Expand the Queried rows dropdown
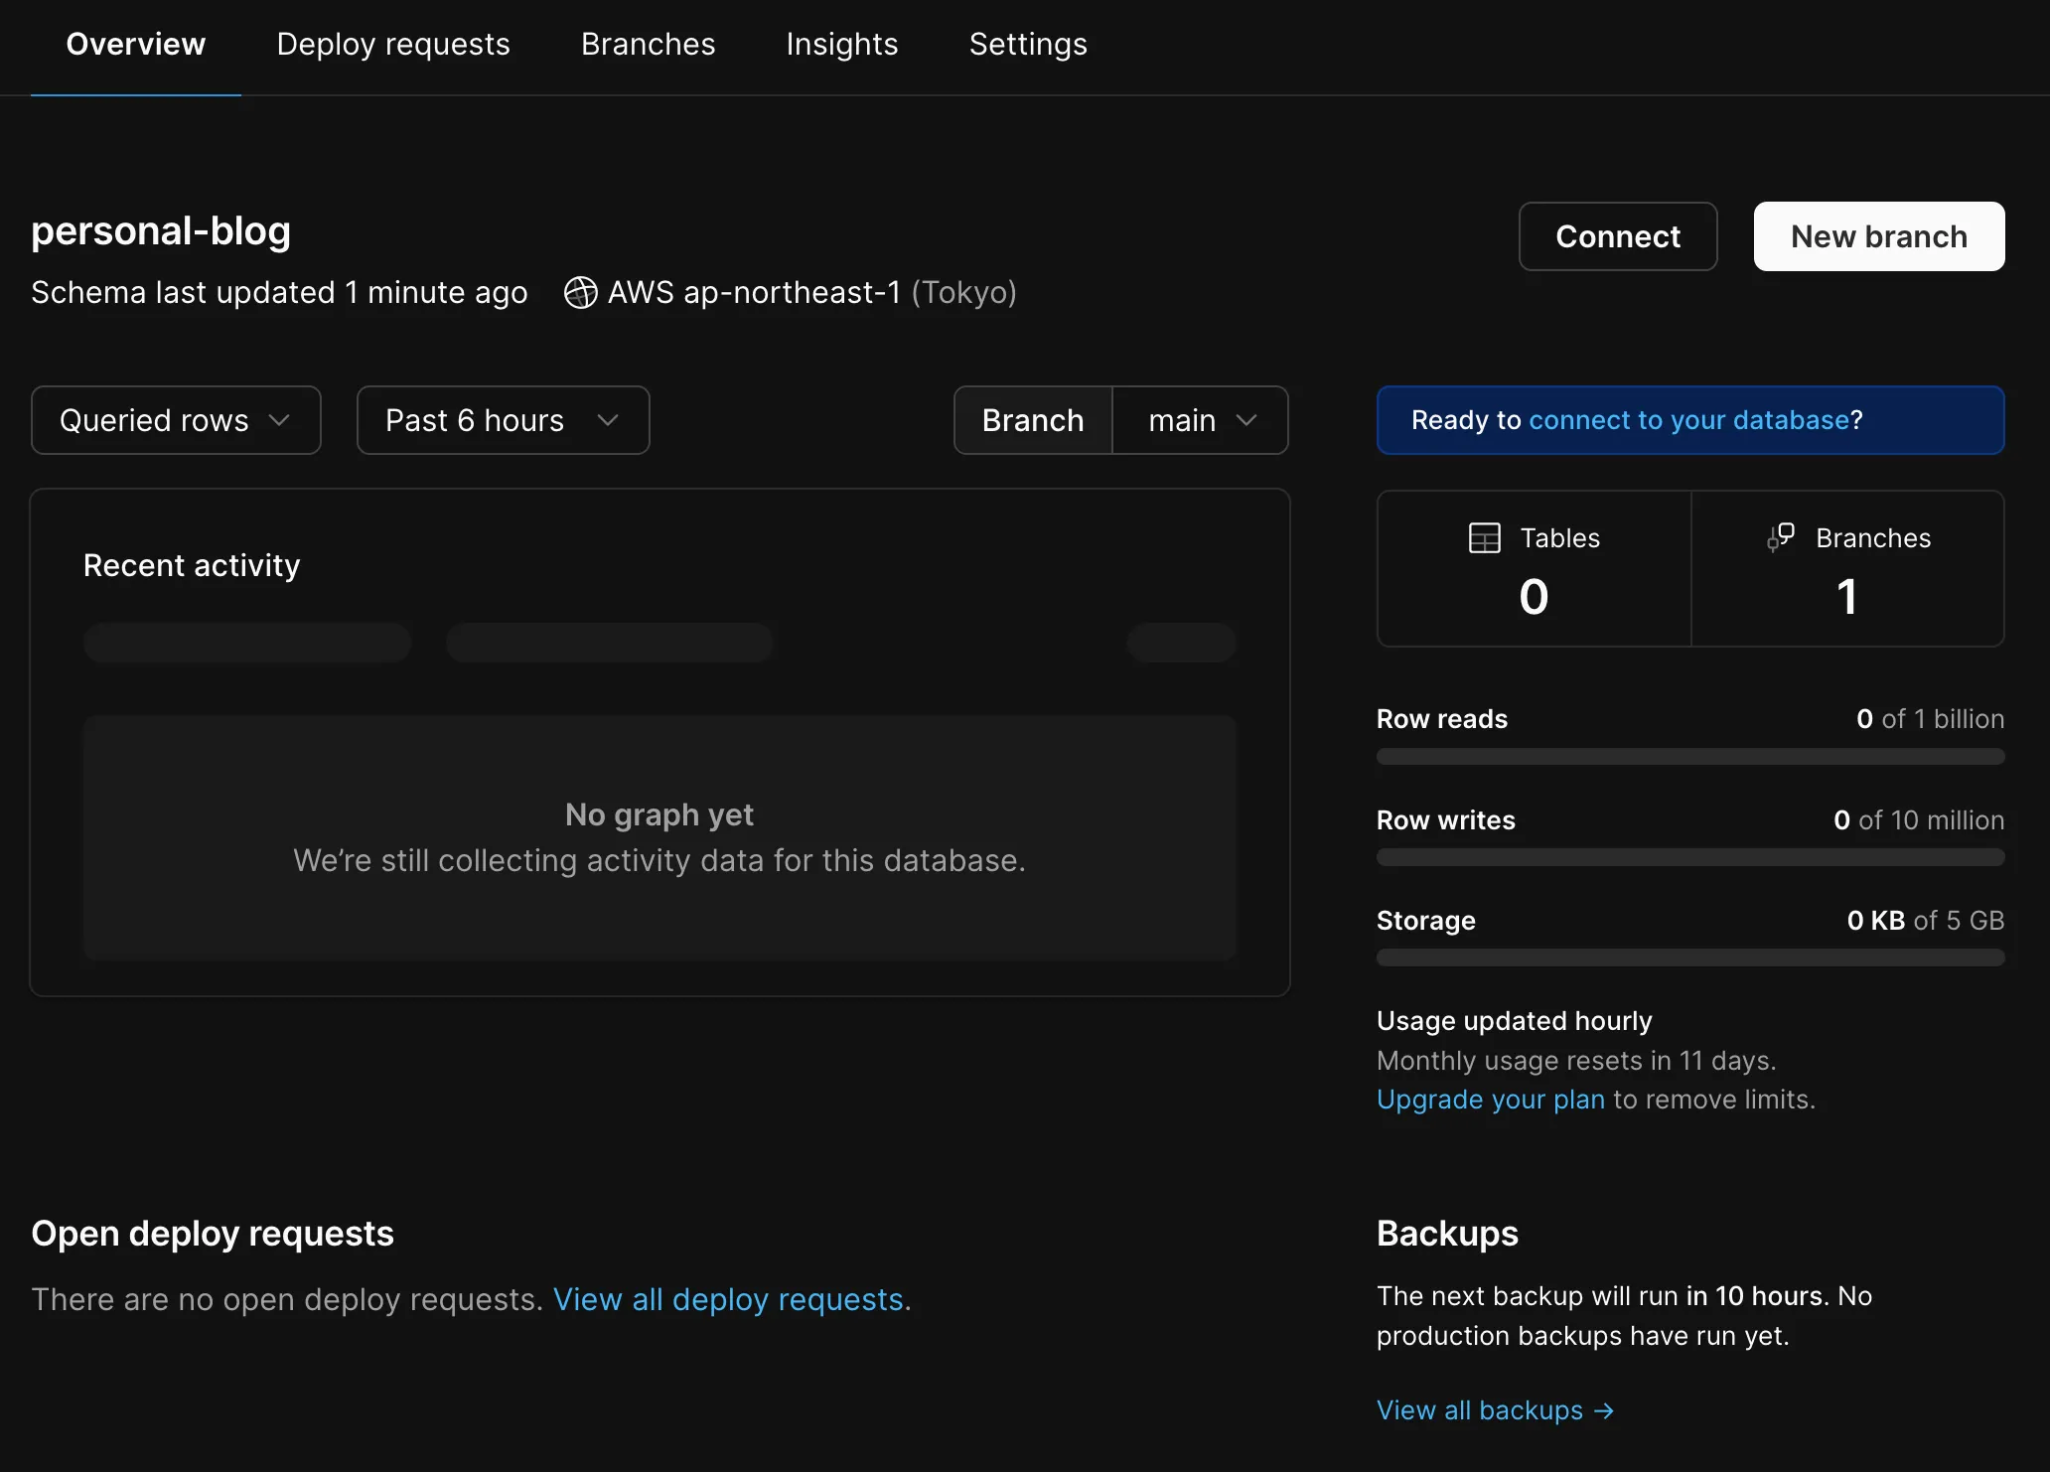This screenshot has height=1472, width=2050. [x=176, y=420]
